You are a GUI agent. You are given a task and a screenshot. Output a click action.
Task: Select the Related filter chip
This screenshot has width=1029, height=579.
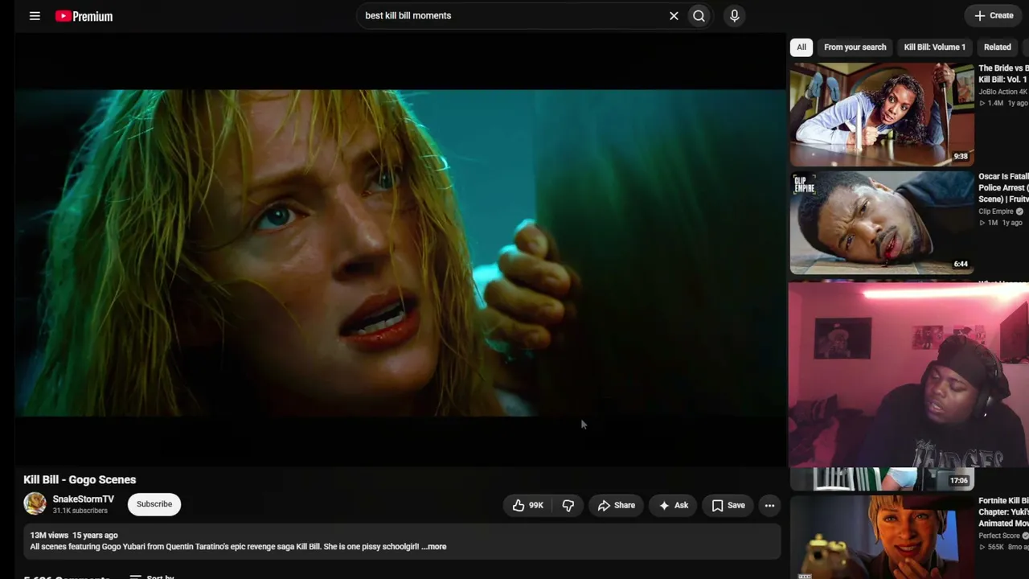pos(997,47)
